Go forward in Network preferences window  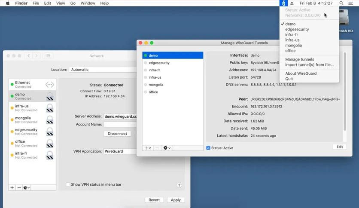(36, 56)
